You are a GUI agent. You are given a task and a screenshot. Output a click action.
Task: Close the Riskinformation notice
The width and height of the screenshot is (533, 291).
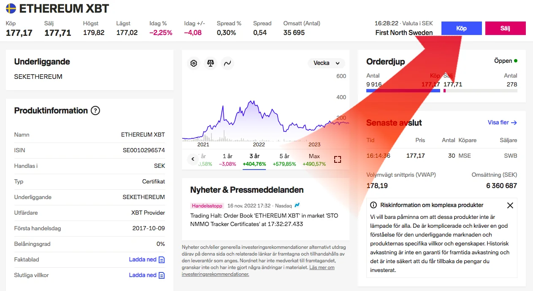coord(510,205)
